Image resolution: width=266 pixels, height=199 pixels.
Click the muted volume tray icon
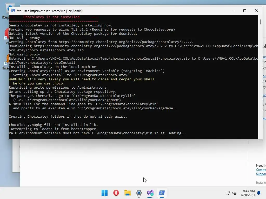[234, 193]
